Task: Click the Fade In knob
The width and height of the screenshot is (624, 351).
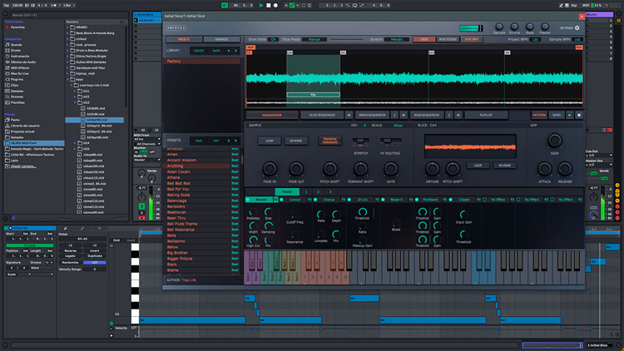Action: tap(270, 169)
